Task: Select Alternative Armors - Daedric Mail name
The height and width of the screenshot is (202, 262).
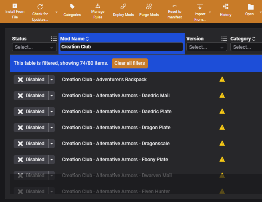Action: click(116, 96)
